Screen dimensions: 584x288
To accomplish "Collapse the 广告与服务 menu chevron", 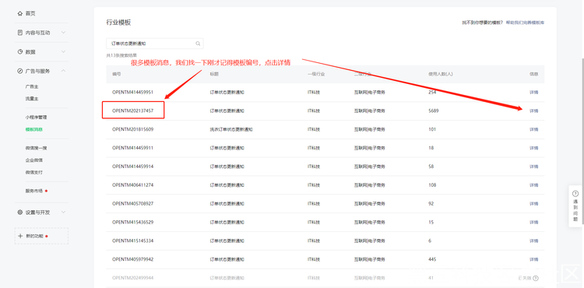I will click(63, 71).
